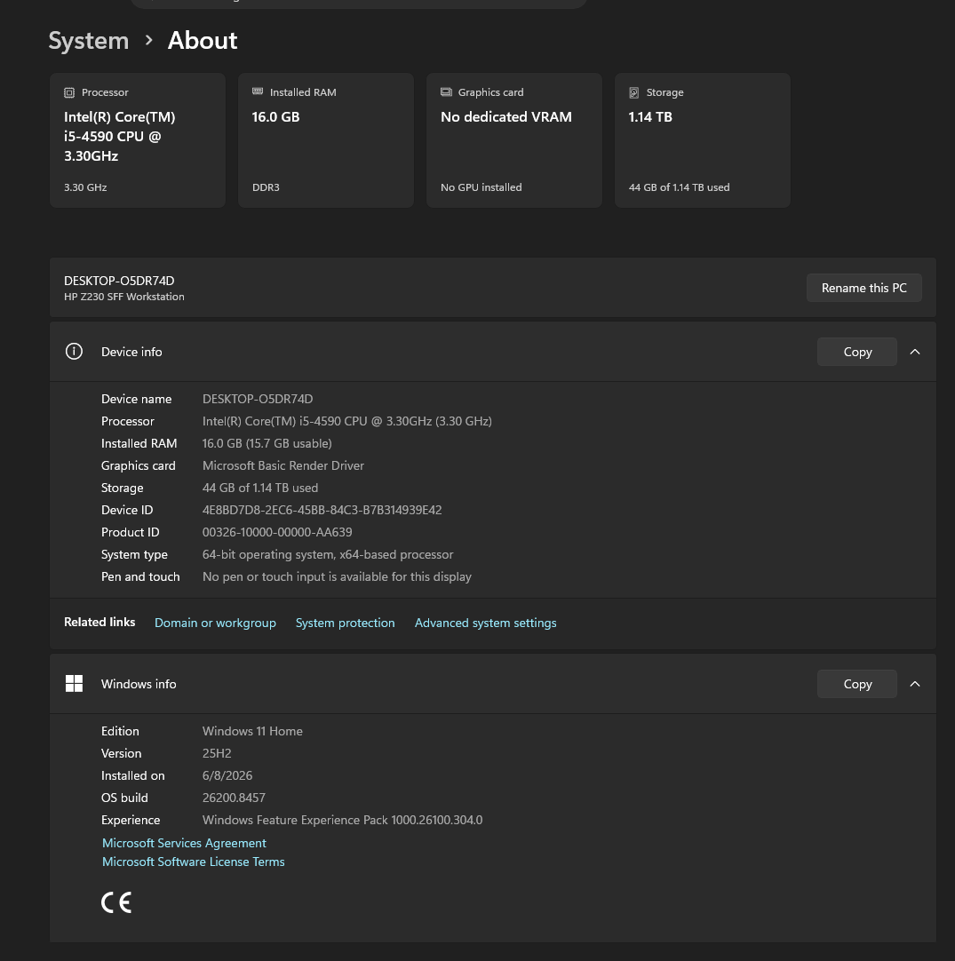This screenshot has height=961, width=955.
Task: Click Microsoft Basic Render Driver value
Action: (x=283, y=465)
